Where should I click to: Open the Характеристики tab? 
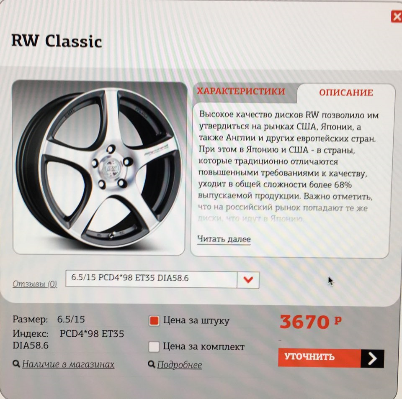(241, 91)
